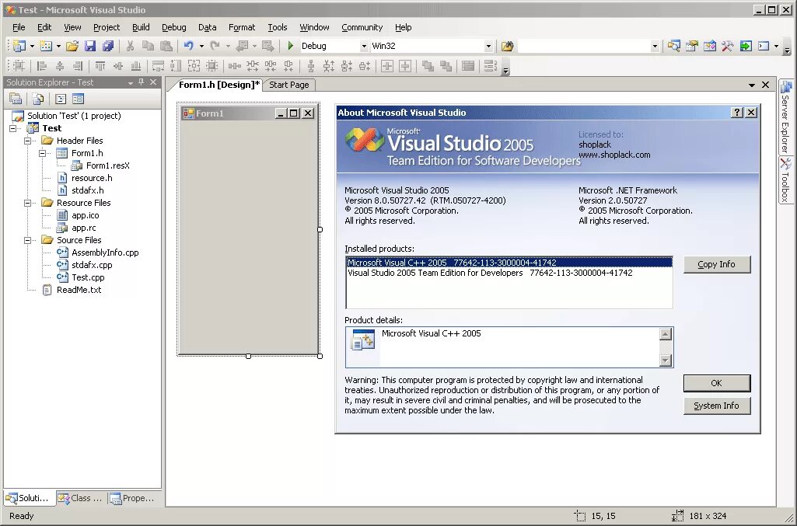Screen dimensions: 797x526
Task: Save the current file with the floppy icon
Action: click(90, 46)
